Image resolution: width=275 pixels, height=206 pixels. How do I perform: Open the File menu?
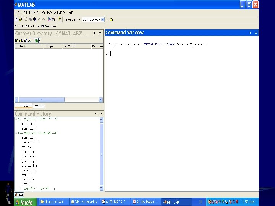pos(17,13)
